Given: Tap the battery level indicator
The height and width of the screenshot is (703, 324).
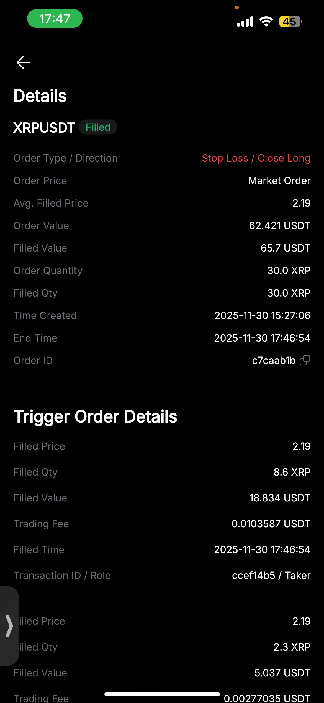Looking at the screenshot, I should click(x=290, y=22).
